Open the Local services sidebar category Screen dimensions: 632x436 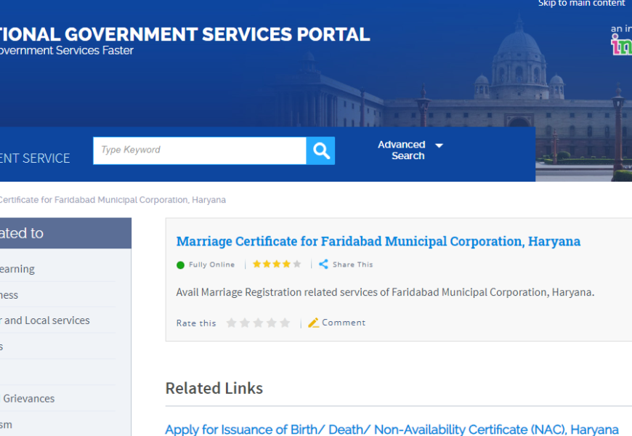[x=47, y=320]
